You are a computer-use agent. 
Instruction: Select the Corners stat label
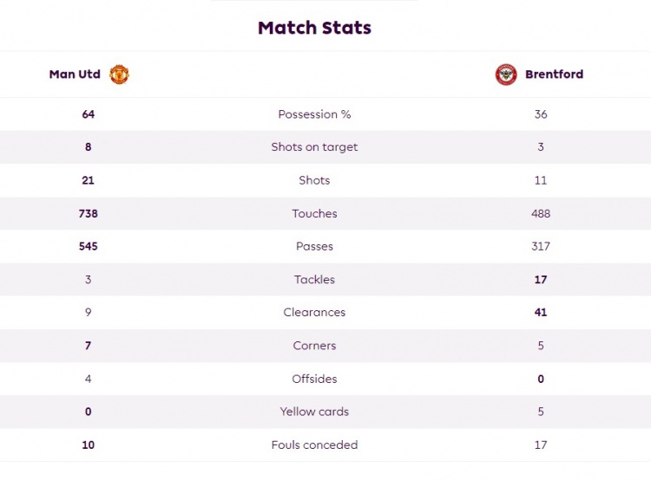[314, 346]
